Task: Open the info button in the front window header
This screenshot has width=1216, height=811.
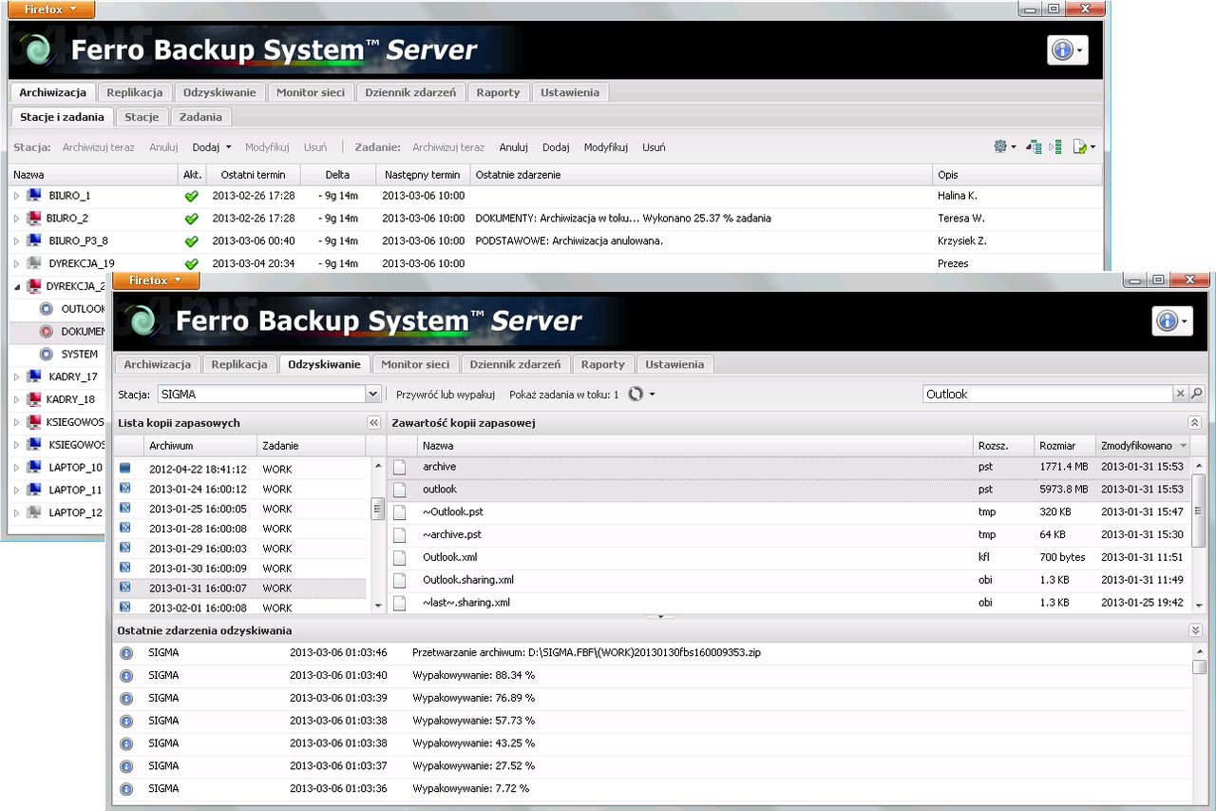Action: [x=1171, y=321]
